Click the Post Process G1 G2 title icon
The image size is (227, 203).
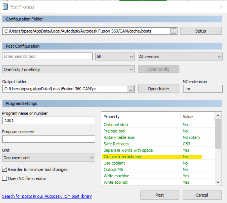[x=5, y=7]
